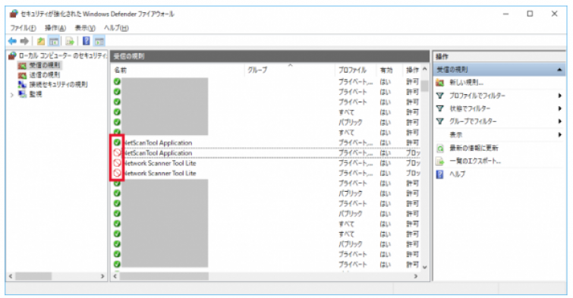Toggle the action pane toolbar icon

coord(99,41)
